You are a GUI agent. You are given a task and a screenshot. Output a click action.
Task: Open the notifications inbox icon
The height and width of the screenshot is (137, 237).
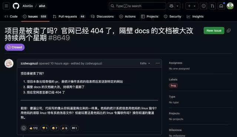[x=221, y=6]
